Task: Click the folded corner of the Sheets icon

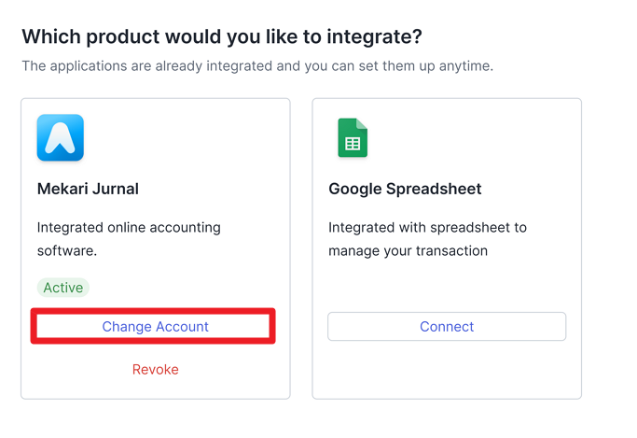Action: point(362,123)
